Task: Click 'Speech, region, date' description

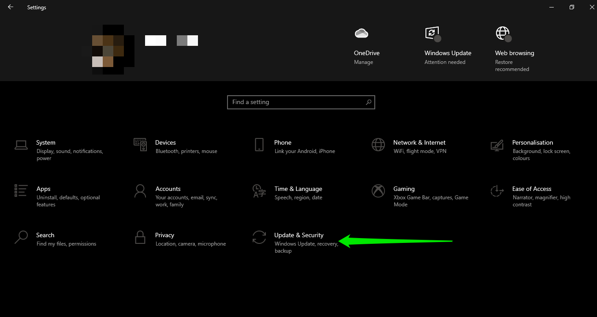Action: click(298, 198)
